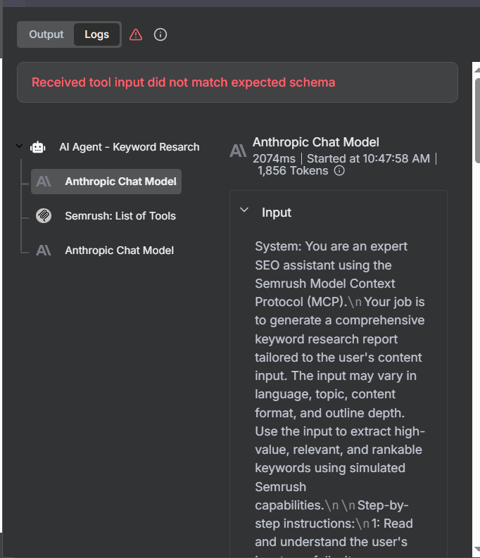The height and width of the screenshot is (558, 480).
Task: Click the info icon next to 1,856 Tokens
Action: pos(339,170)
